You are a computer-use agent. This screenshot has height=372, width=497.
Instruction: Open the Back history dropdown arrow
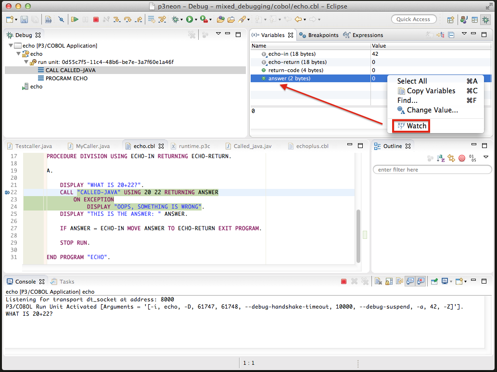305,20
